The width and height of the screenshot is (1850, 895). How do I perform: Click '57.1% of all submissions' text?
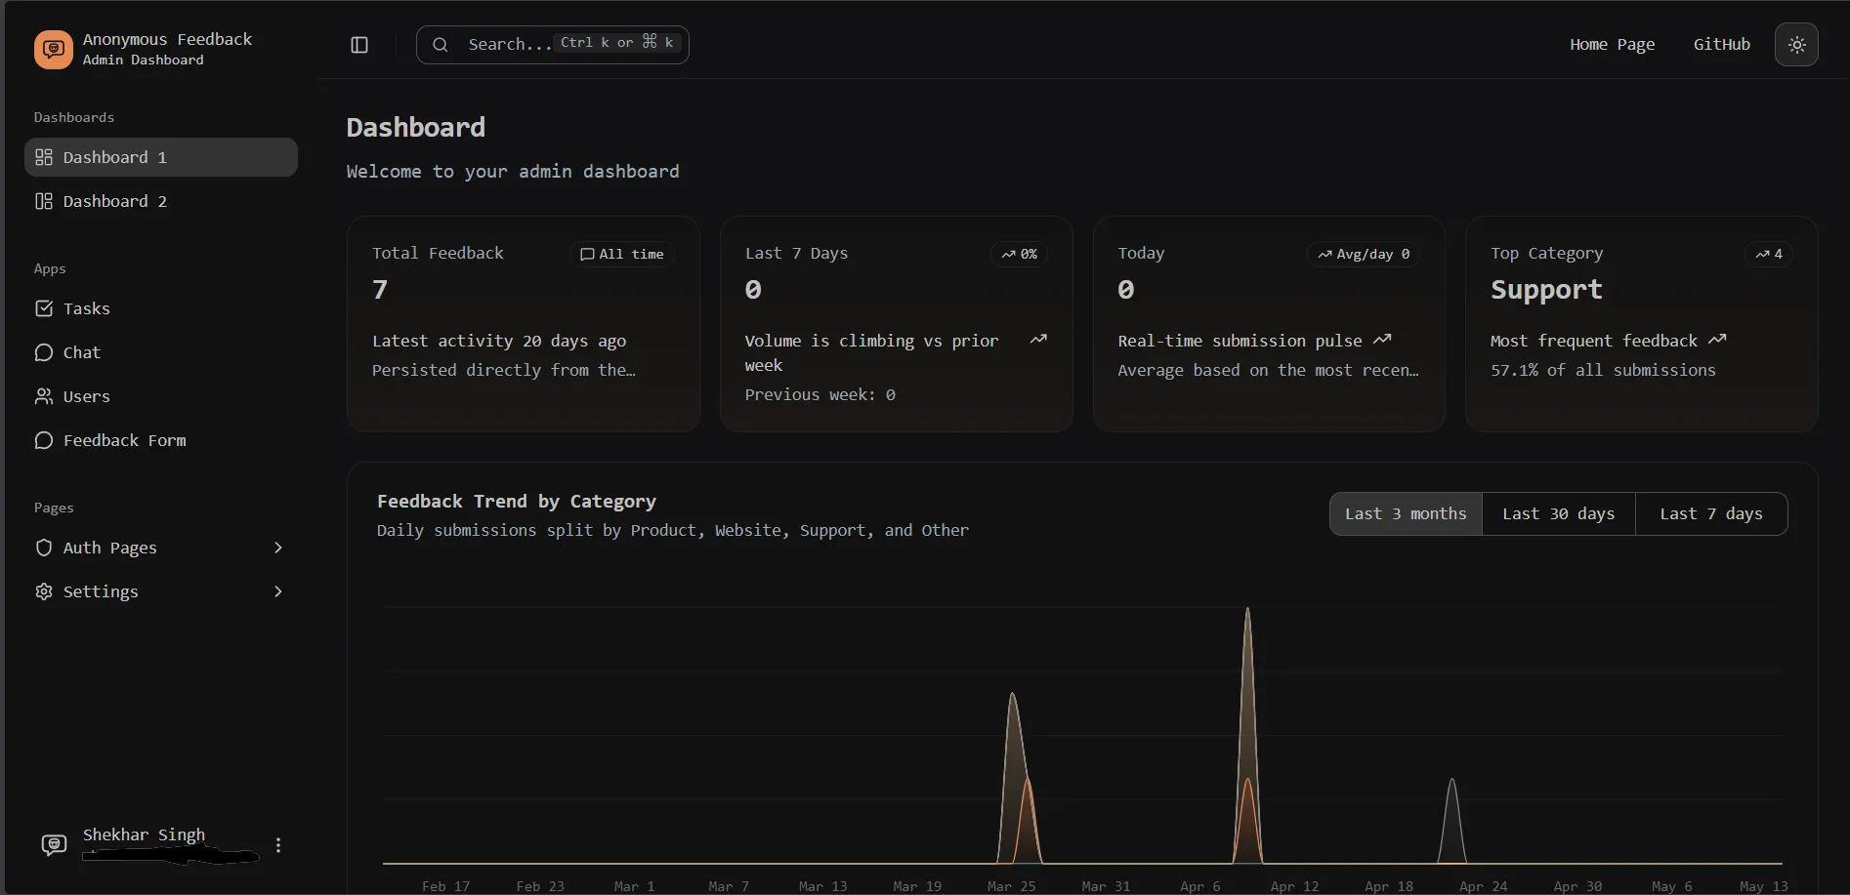(x=1603, y=370)
